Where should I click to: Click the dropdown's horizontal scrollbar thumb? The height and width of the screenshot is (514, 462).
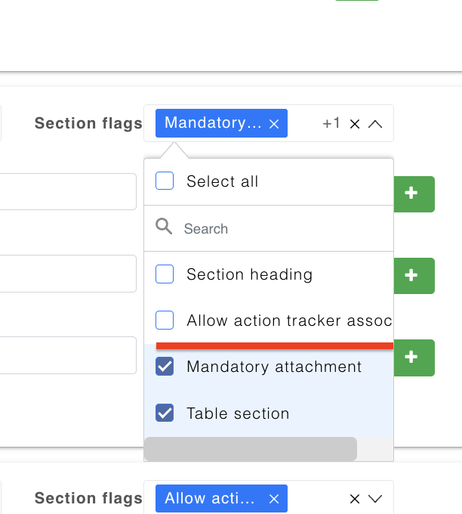click(x=250, y=449)
